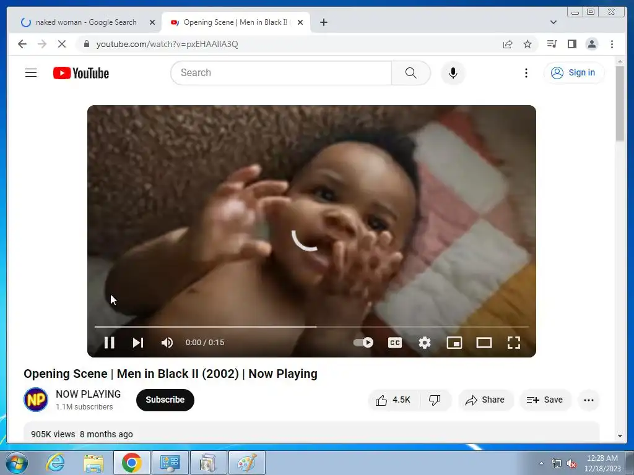
Task: Show hidden system tray icons
Action: 541,463
